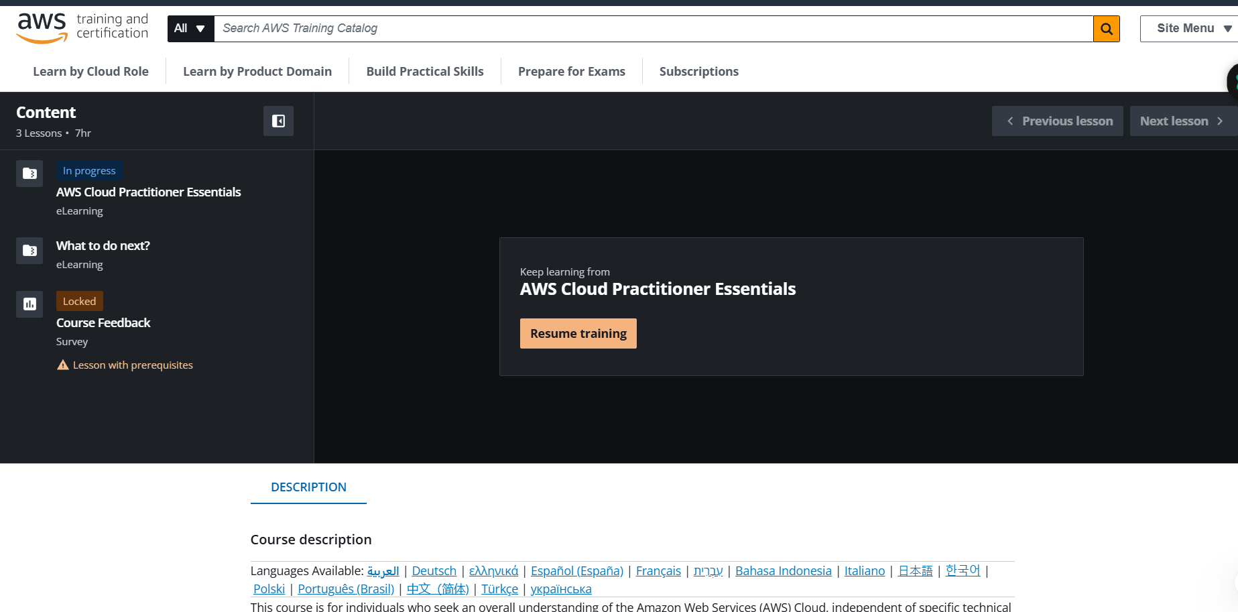Click the orange search magnifier button

tap(1107, 29)
